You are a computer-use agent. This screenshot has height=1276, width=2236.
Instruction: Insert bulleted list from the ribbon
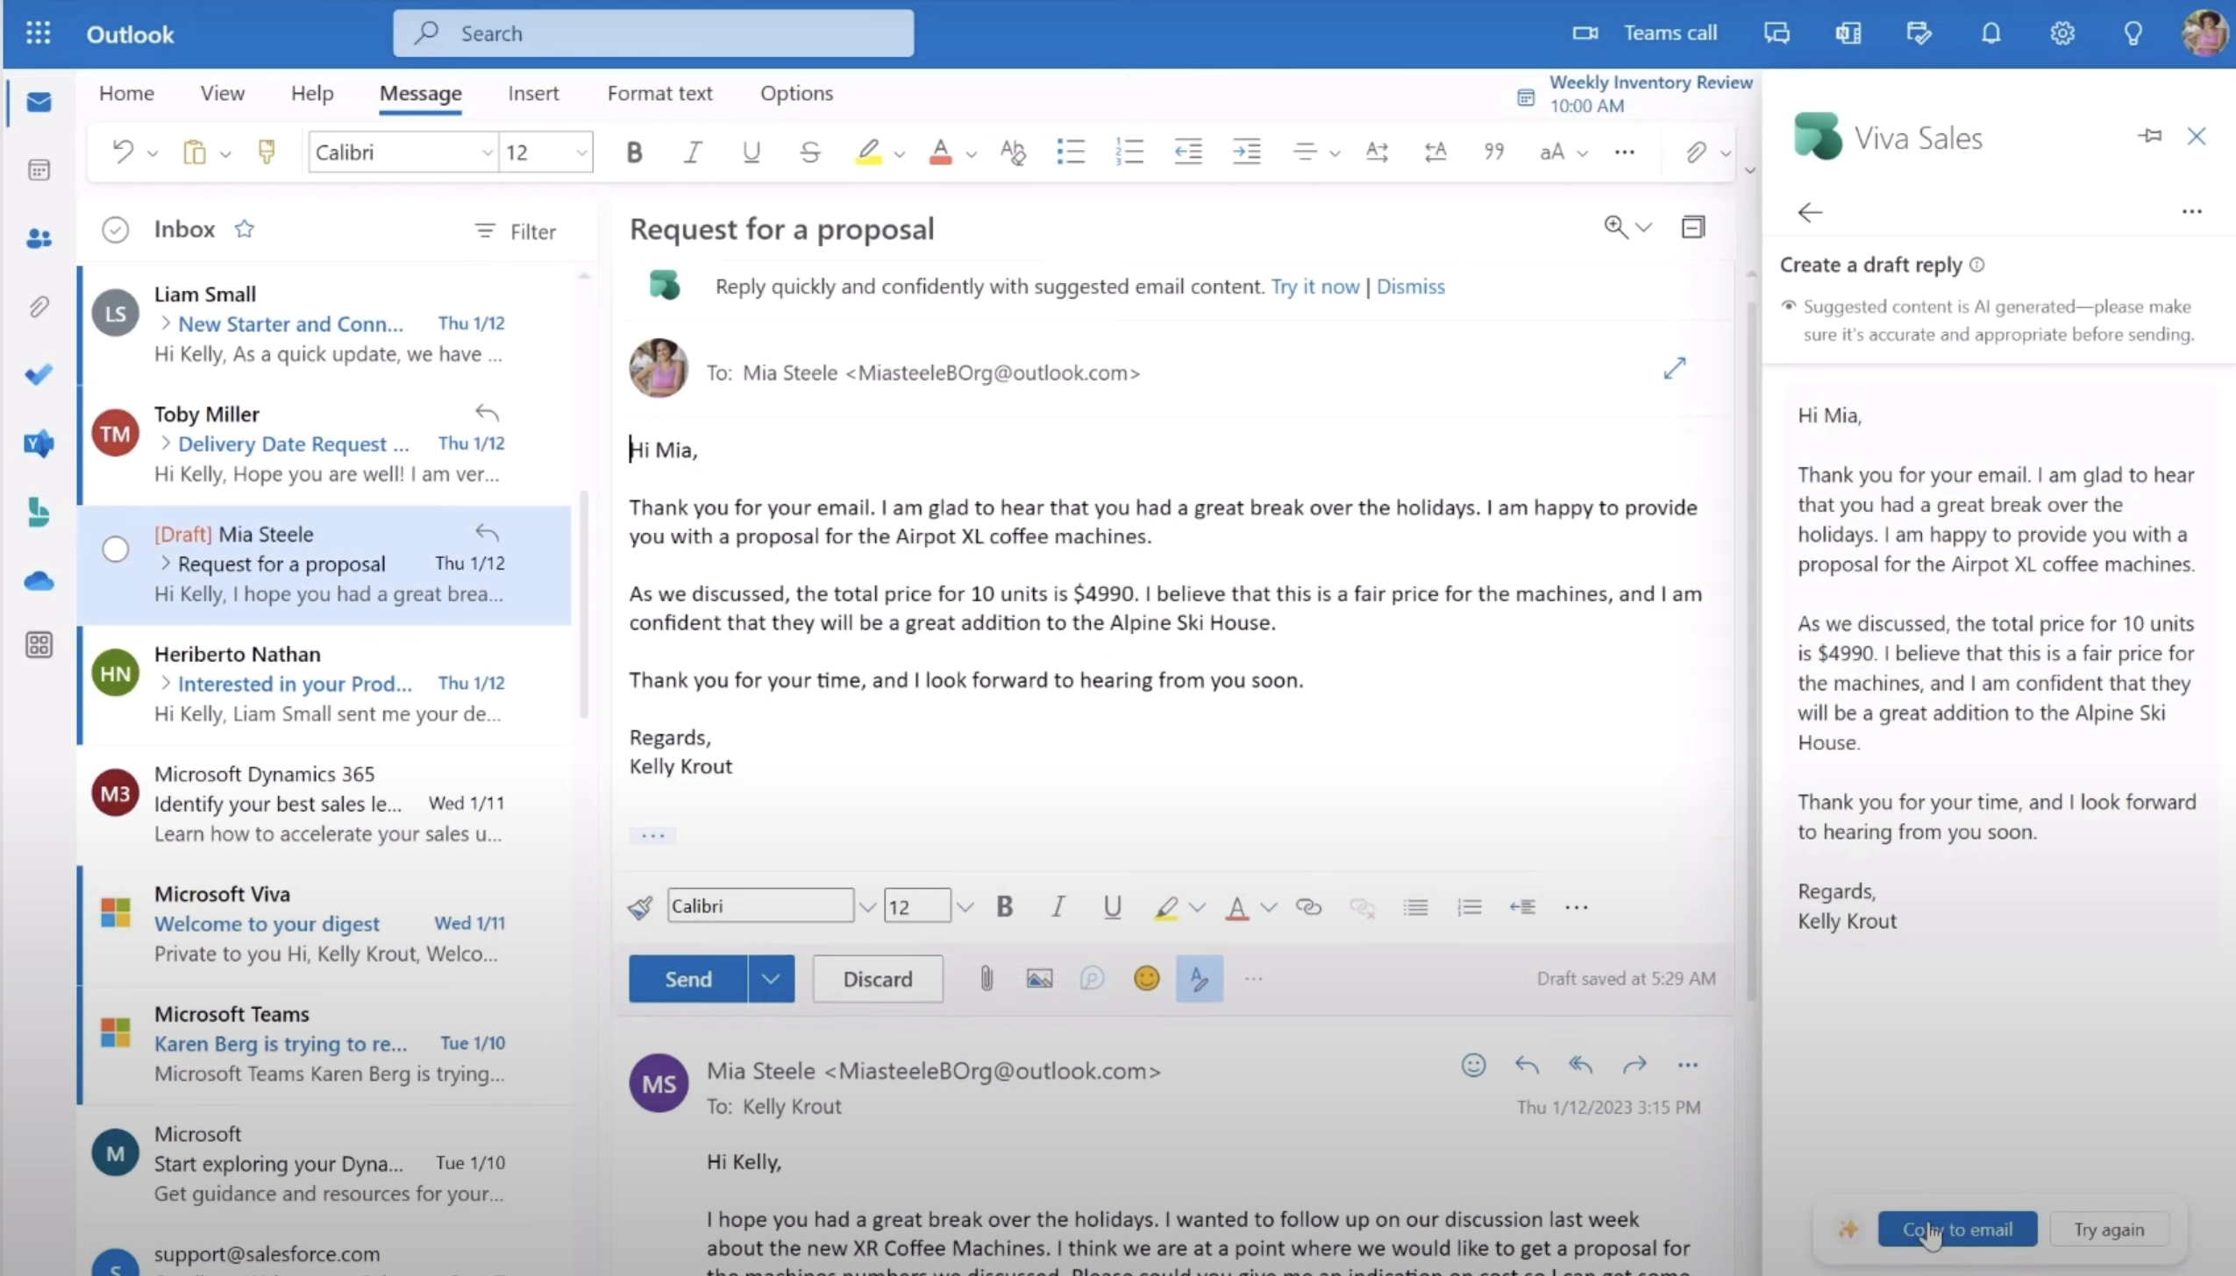tap(1070, 152)
